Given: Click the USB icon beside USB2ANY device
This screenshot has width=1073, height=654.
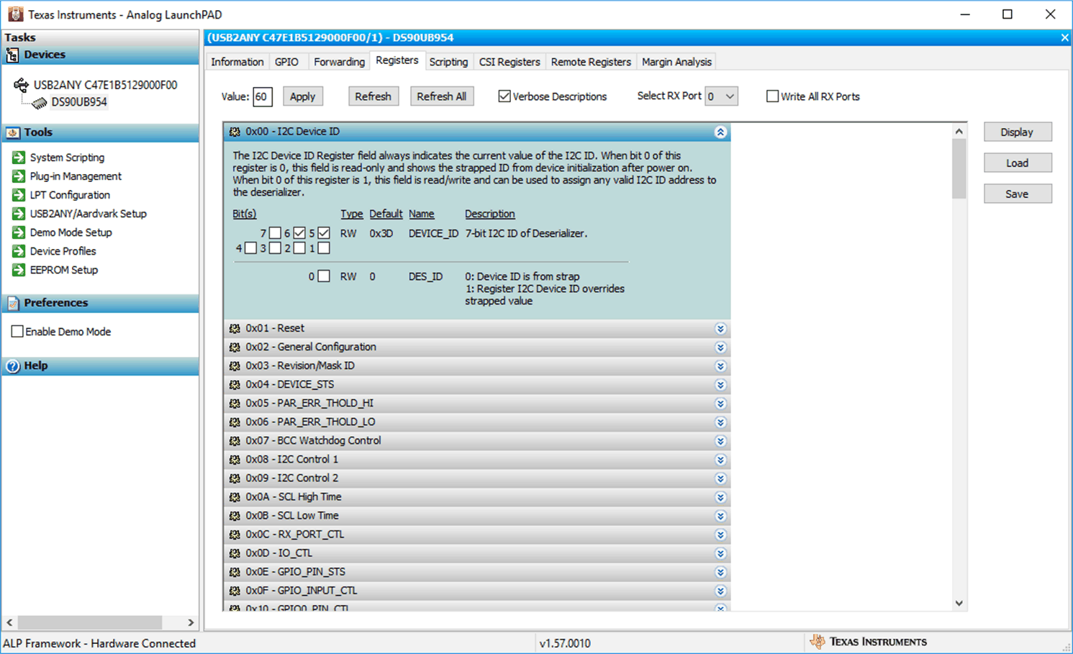Looking at the screenshot, I should pos(22,84).
